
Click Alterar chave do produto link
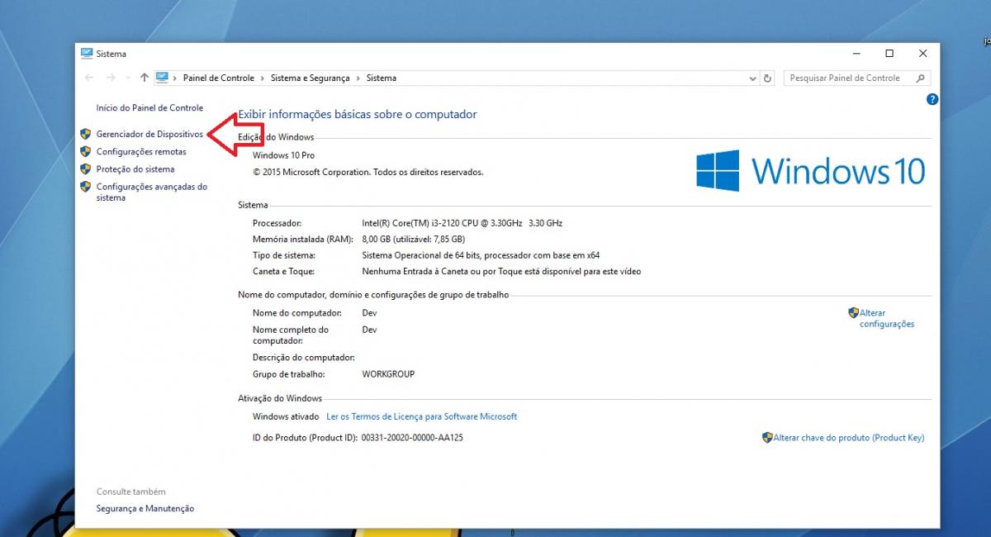tap(849, 438)
